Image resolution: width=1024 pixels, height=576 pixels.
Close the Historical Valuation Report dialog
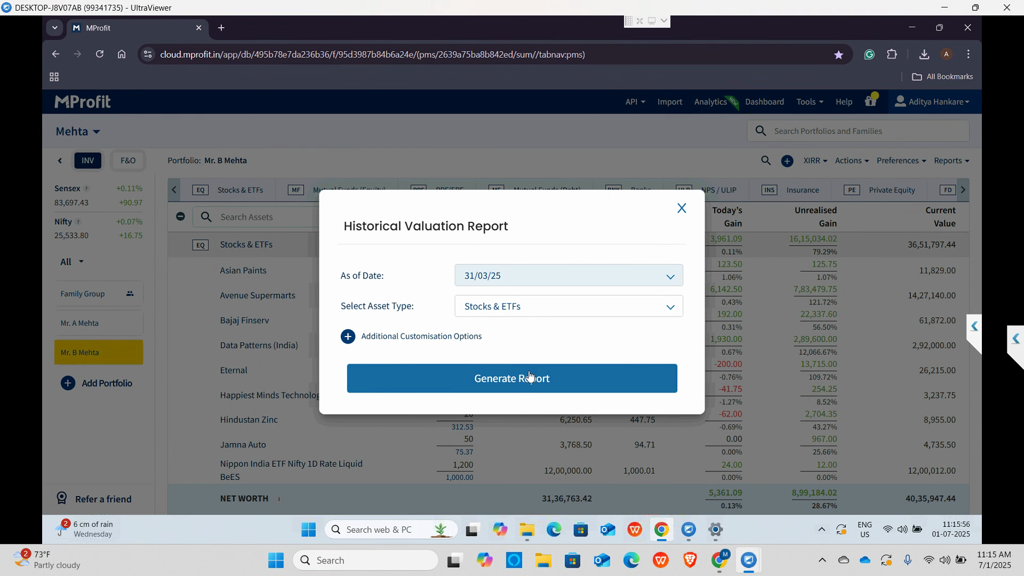682,209
